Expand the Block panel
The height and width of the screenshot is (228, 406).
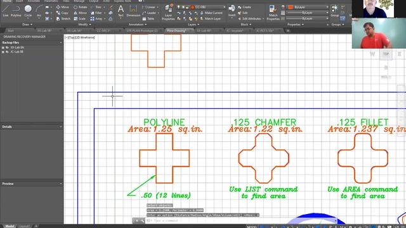point(246,24)
